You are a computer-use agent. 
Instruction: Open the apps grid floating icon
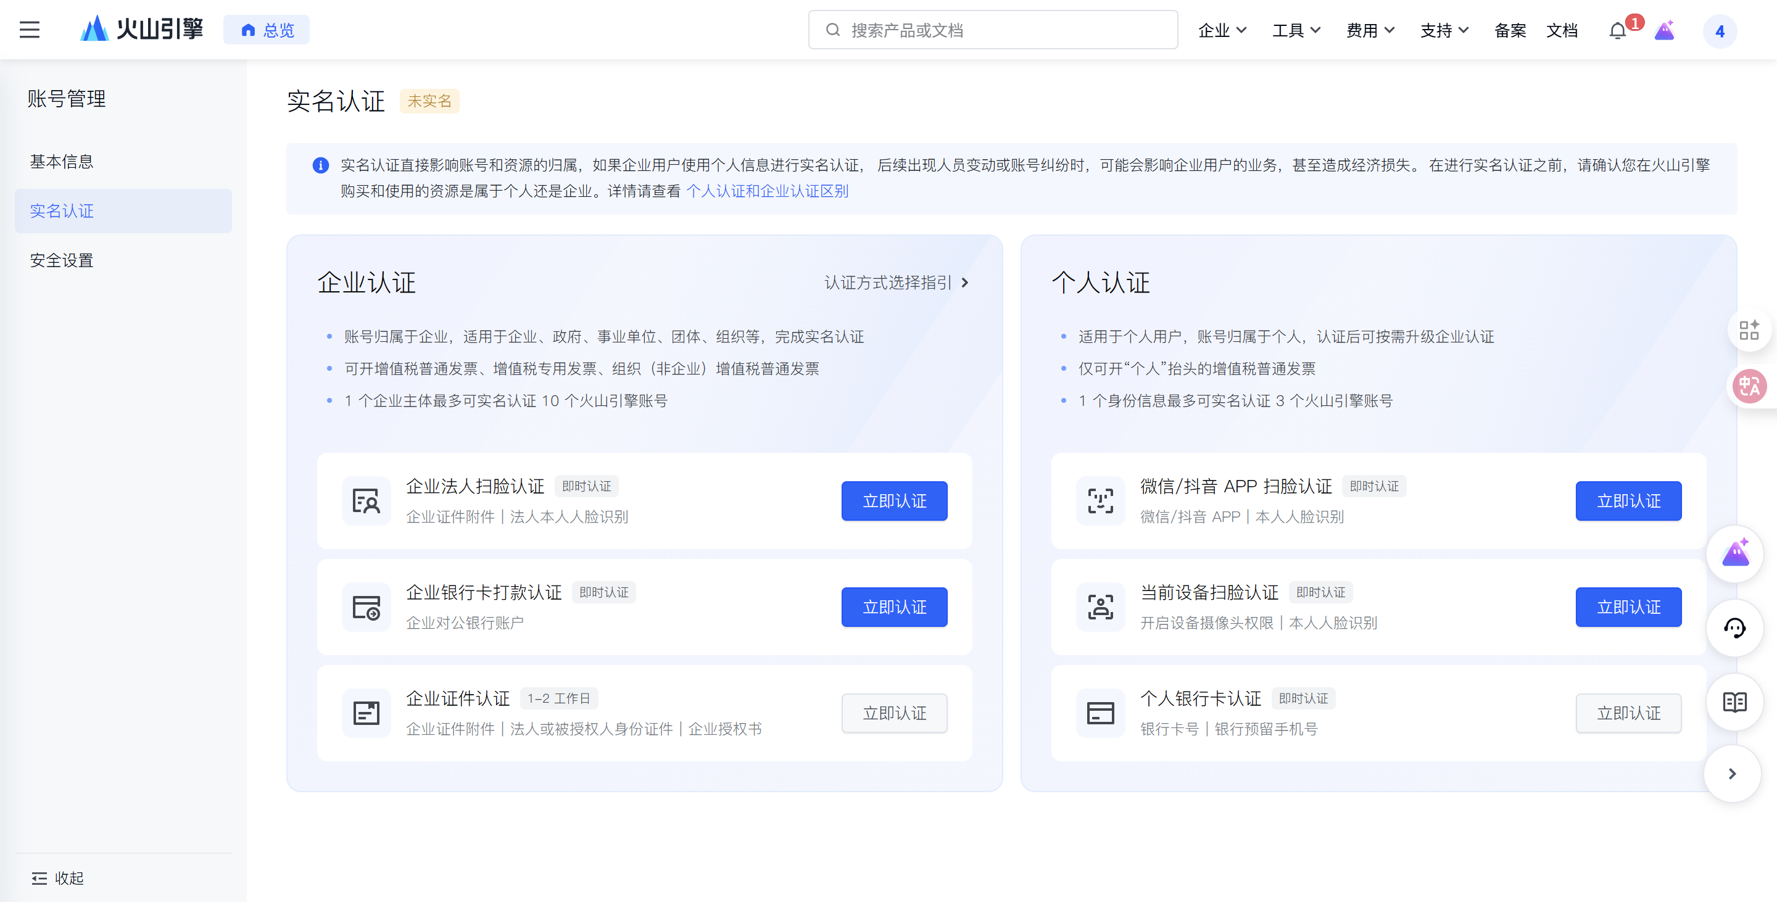pyautogui.click(x=1748, y=330)
